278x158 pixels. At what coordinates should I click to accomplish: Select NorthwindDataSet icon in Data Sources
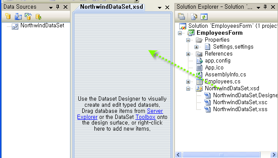click(x=15, y=26)
